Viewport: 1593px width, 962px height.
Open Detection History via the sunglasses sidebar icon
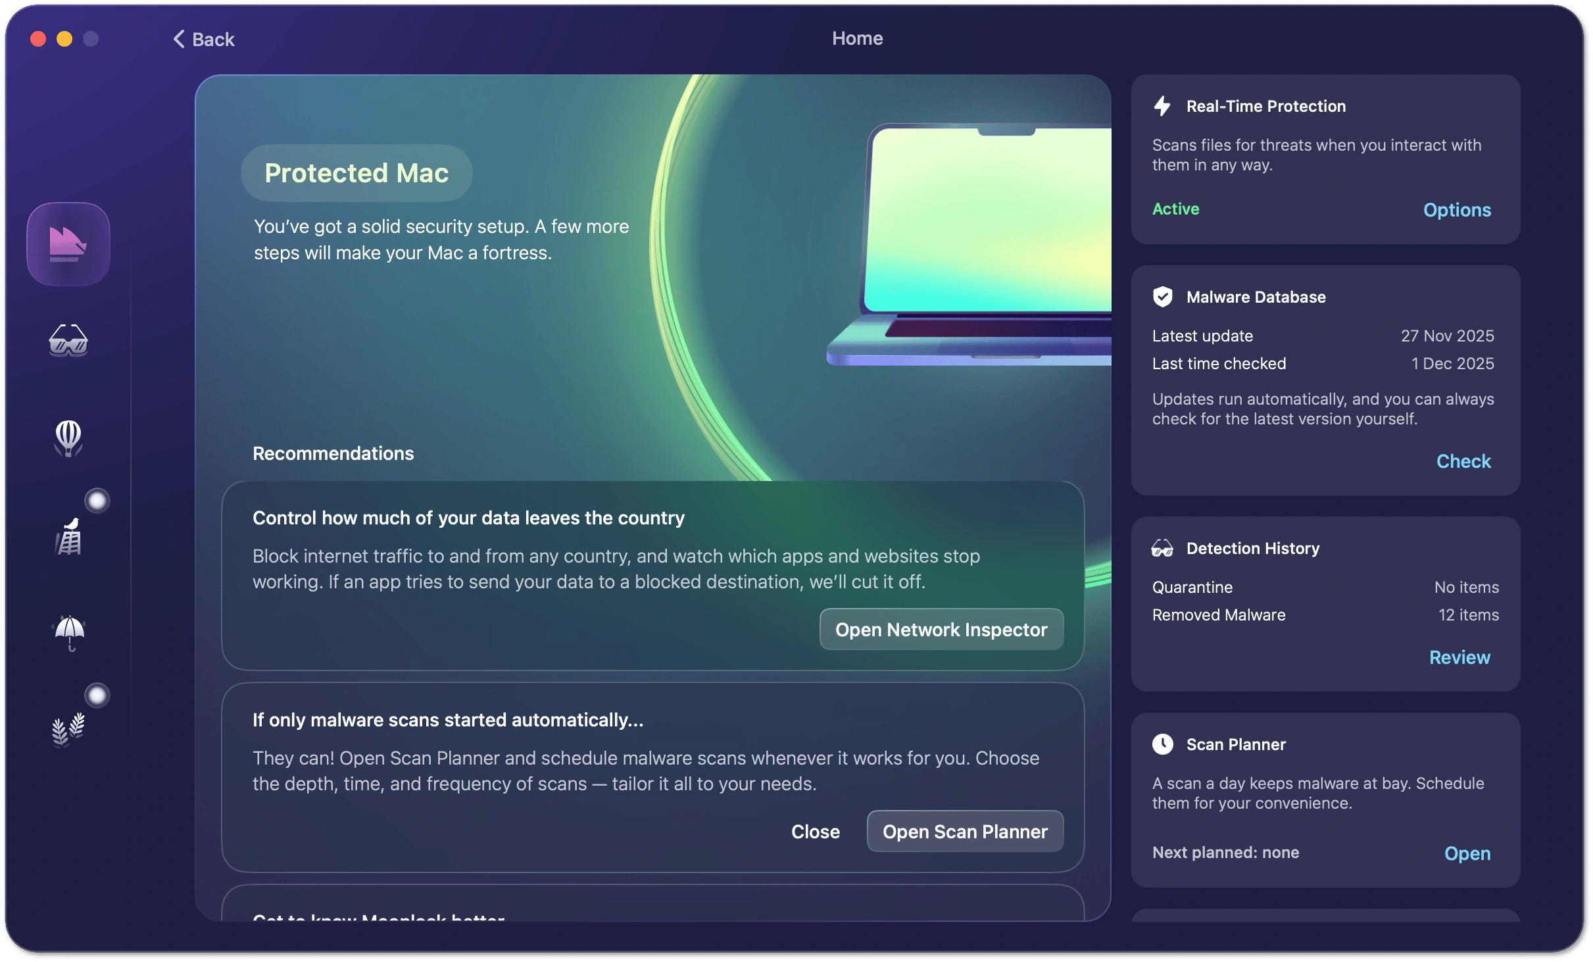68,340
